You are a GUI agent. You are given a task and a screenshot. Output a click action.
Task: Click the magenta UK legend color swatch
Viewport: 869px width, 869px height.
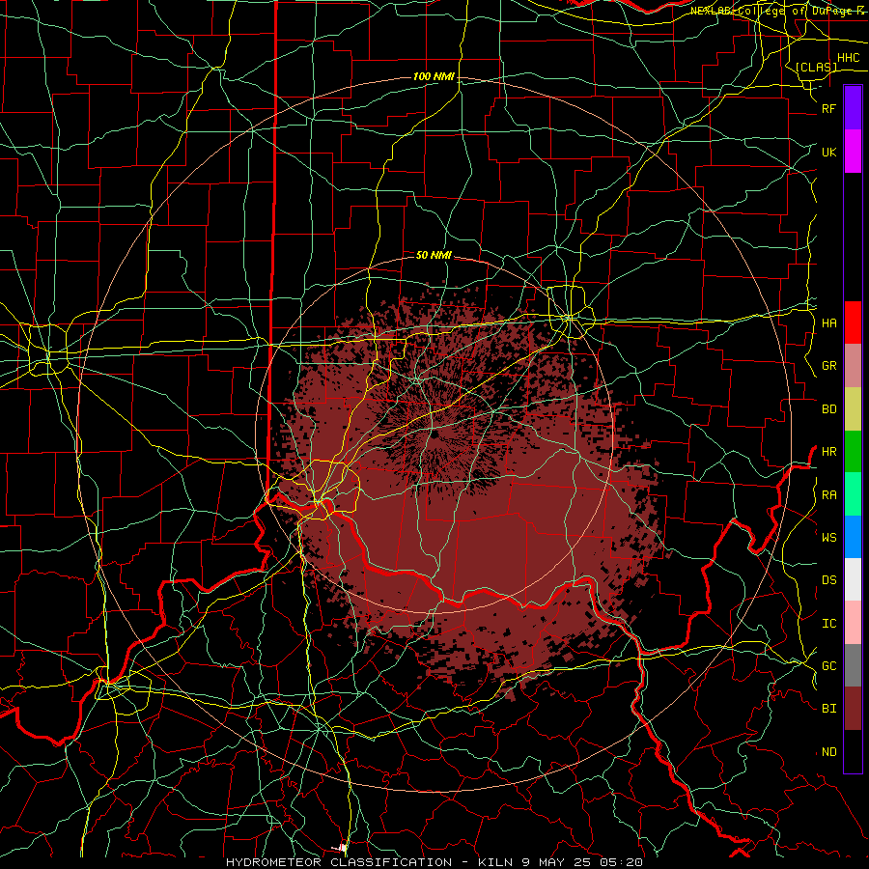point(853,152)
